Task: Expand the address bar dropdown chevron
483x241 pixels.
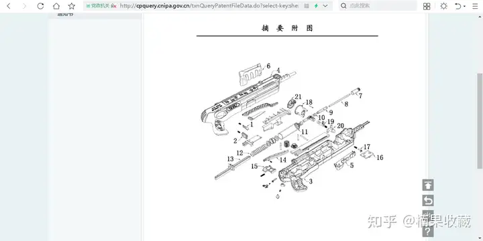Action: click(x=325, y=6)
